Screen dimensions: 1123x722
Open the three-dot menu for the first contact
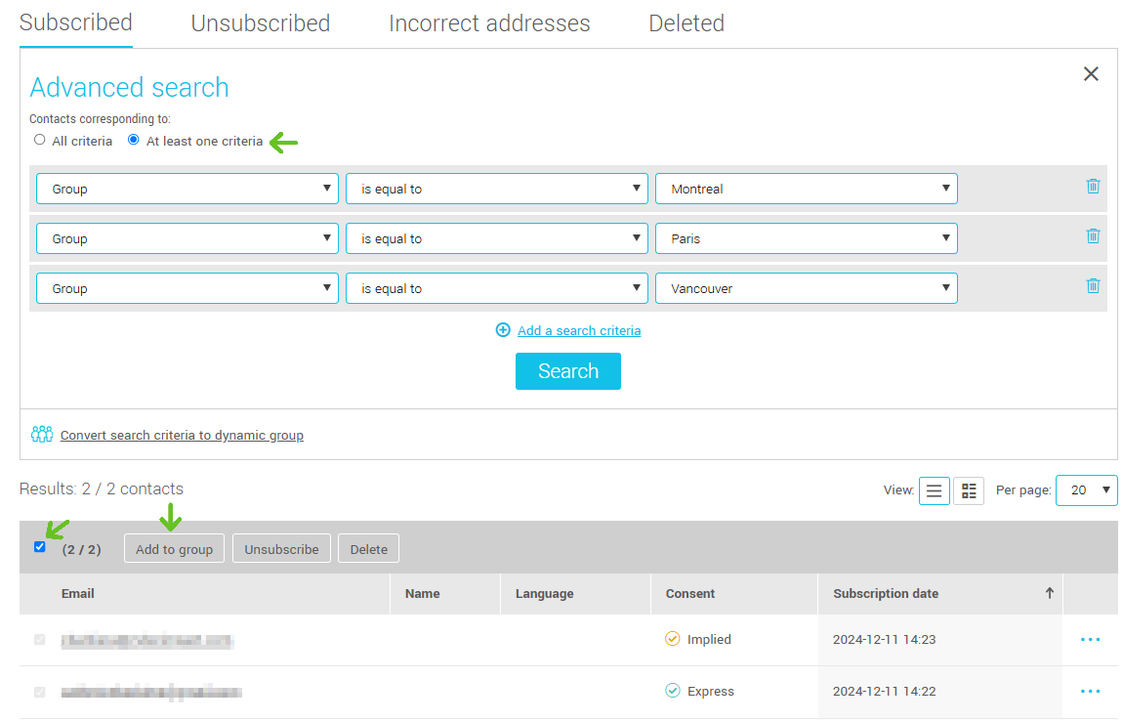(x=1090, y=639)
